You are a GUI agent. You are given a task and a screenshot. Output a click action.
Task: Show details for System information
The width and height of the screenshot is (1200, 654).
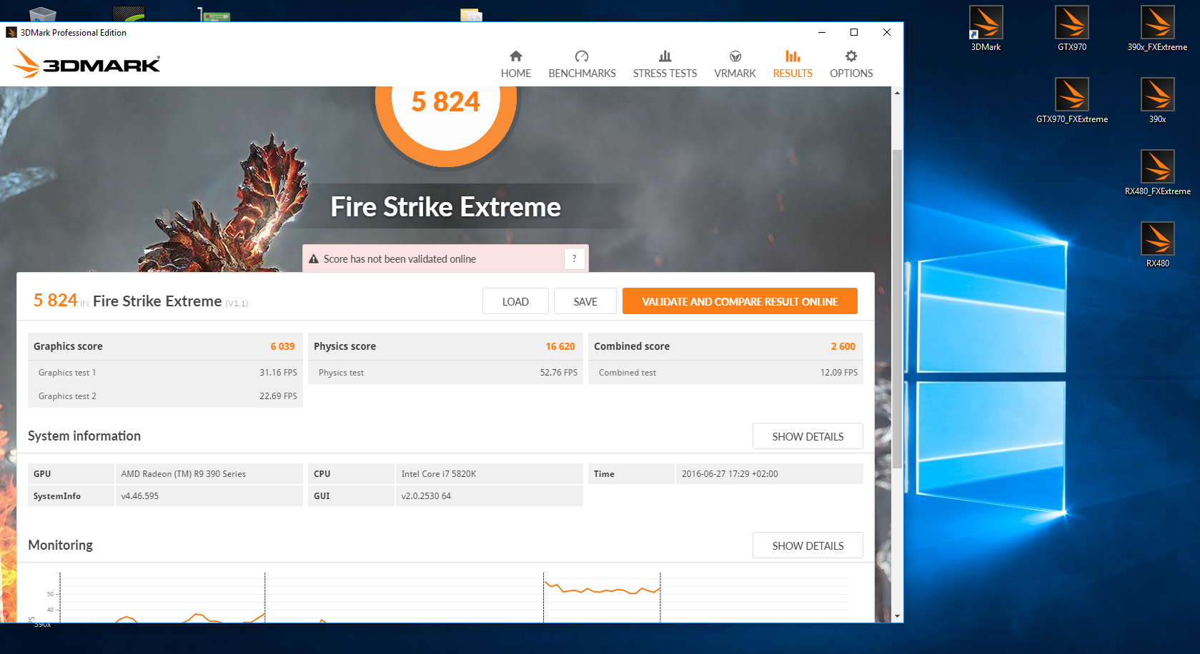(808, 436)
